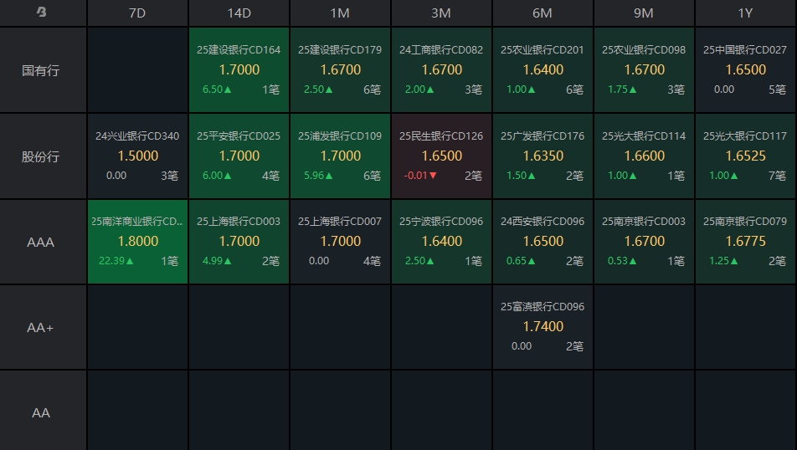Select the 3M tenor column header

[441, 13]
